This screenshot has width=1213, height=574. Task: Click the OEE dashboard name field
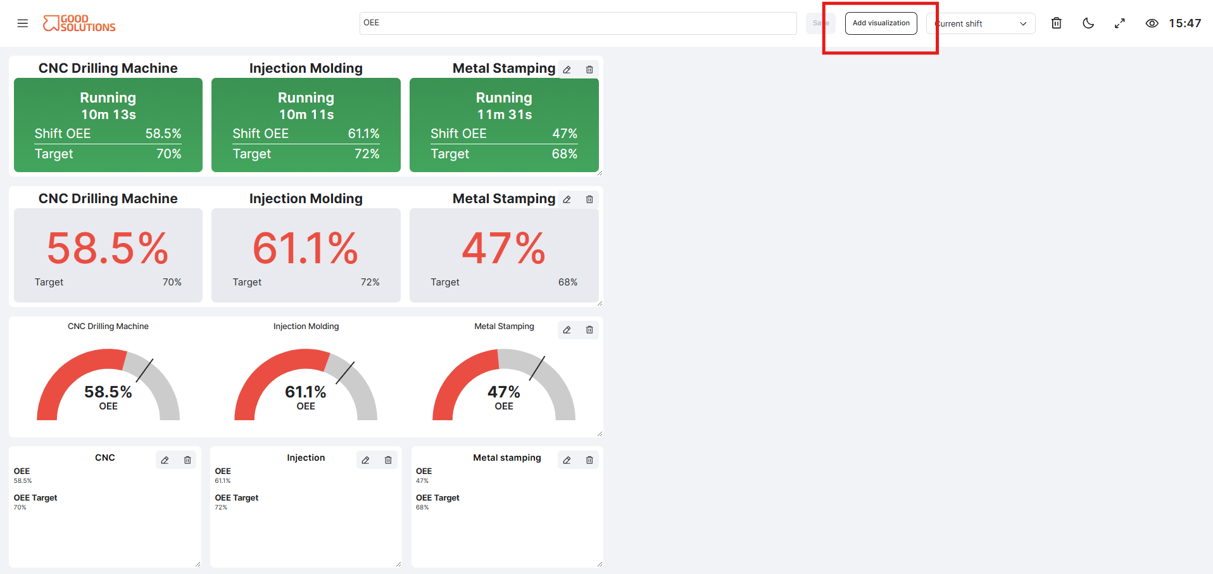coord(578,23)
